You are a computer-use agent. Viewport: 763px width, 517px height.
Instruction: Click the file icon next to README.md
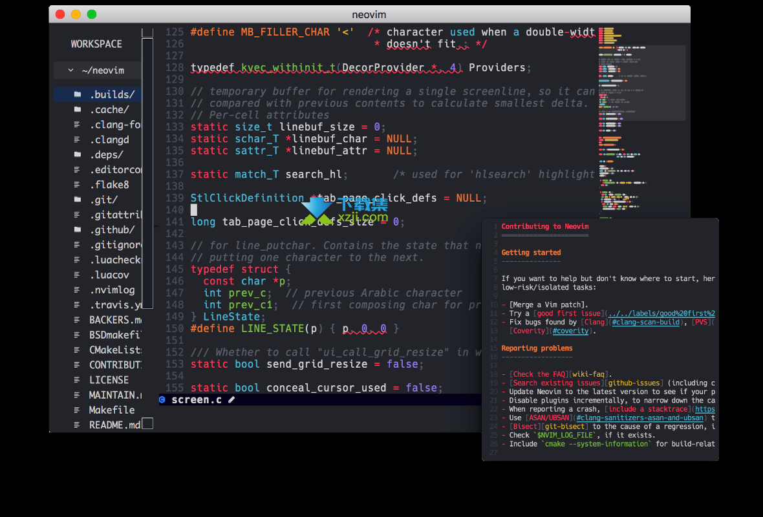point(77,425)
